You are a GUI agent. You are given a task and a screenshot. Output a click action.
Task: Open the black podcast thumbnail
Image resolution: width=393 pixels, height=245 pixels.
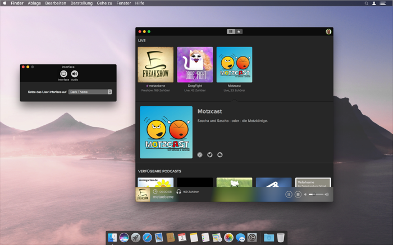(195, 182)
